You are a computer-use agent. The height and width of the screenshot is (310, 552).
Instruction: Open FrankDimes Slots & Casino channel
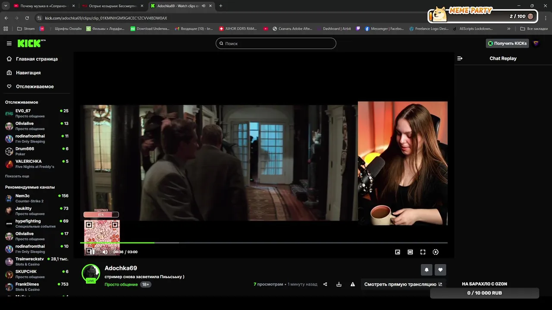coord(37,286)
